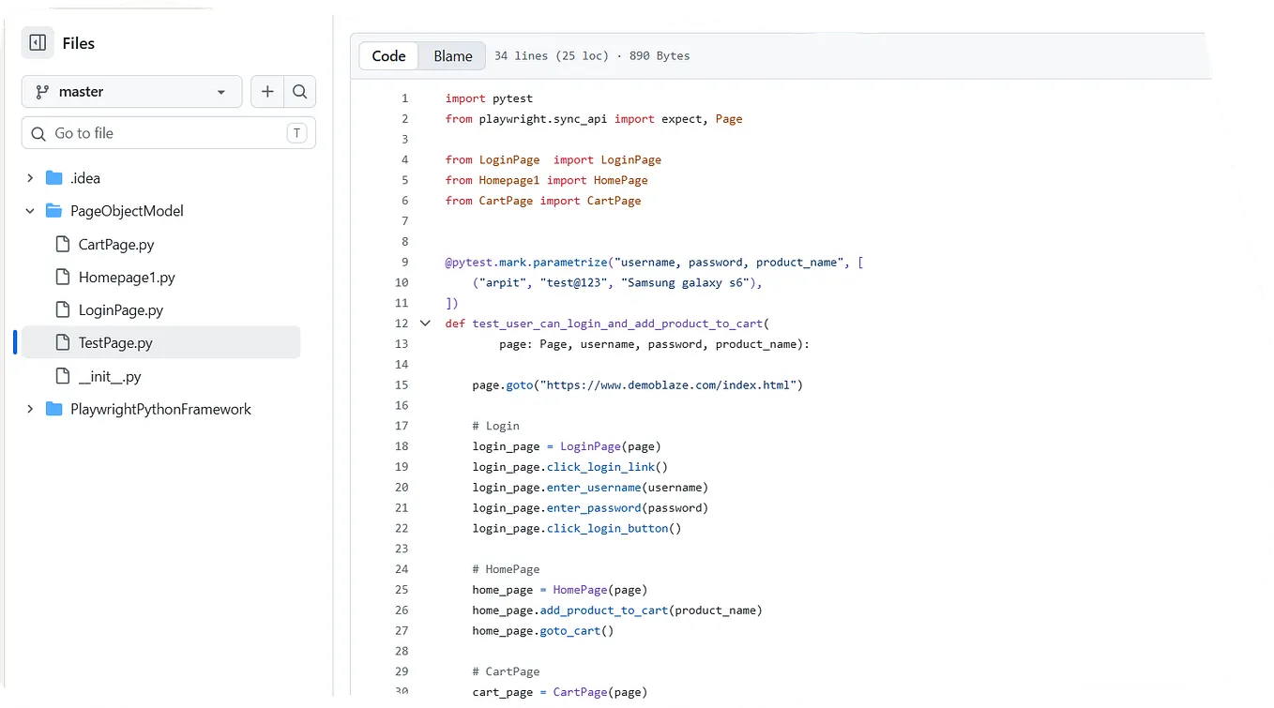Click the '34 lines (25 loc) · 890 Bytes' info
The image size is (1274, 708).
pos(592,56)
